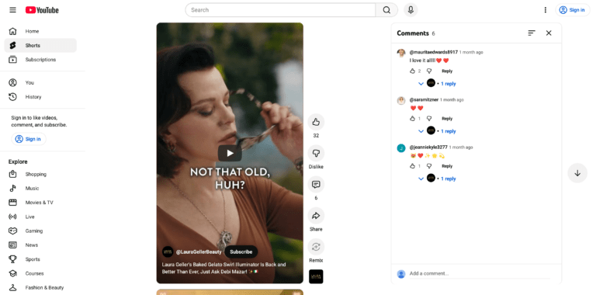Go to Home in sidebar
The width and height of the screenshot is (596, 295).
coord(40,31)
